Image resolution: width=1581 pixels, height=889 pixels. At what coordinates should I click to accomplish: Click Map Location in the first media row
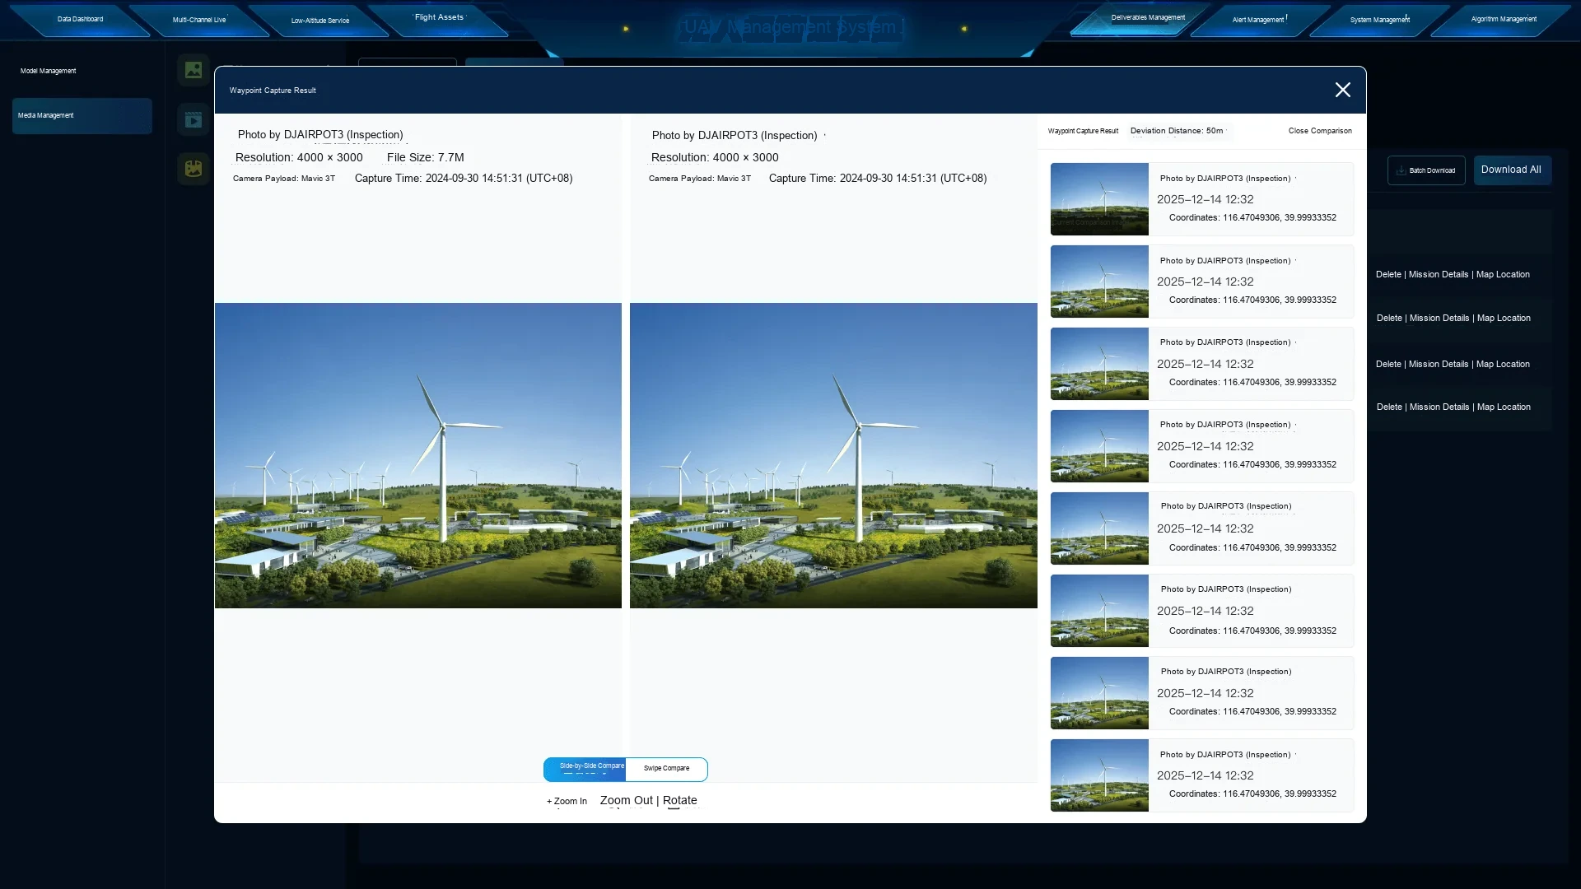(1503, 274)
